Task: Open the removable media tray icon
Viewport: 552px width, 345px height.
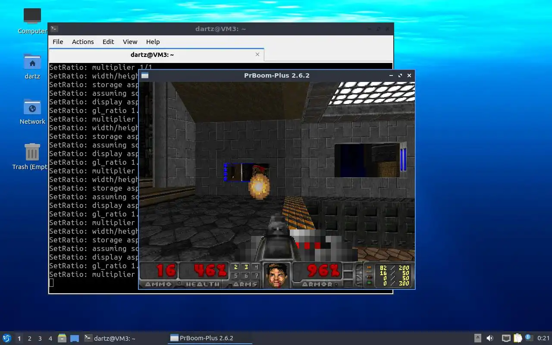Action: point(478,338)
